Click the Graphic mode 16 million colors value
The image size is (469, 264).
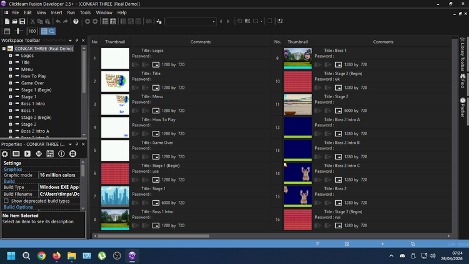59,175
